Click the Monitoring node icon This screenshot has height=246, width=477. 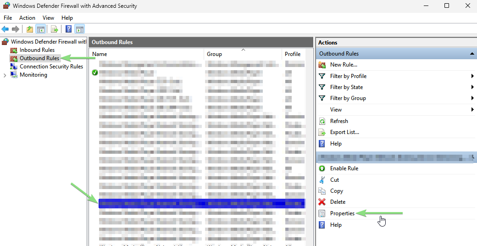tap(14, 75)
